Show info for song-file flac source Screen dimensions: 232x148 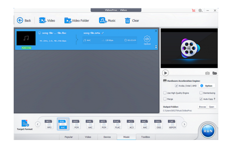(x=40, y=33)
